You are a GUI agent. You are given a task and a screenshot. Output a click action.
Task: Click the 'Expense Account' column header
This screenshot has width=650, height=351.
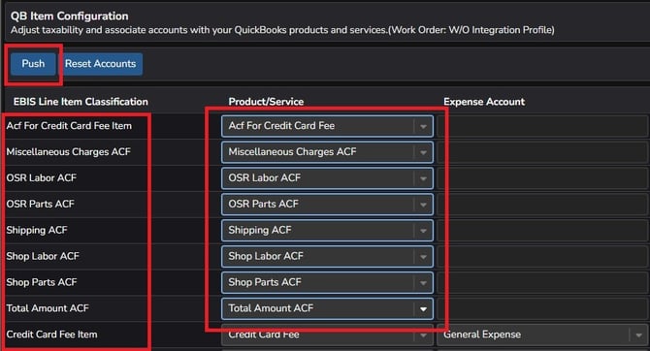click(484, 102)
